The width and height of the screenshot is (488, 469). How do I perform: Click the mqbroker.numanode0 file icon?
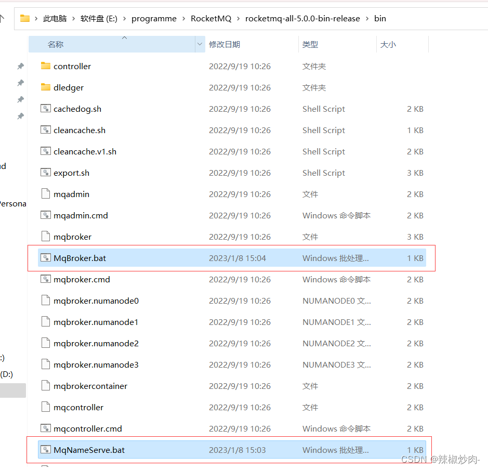46,300
